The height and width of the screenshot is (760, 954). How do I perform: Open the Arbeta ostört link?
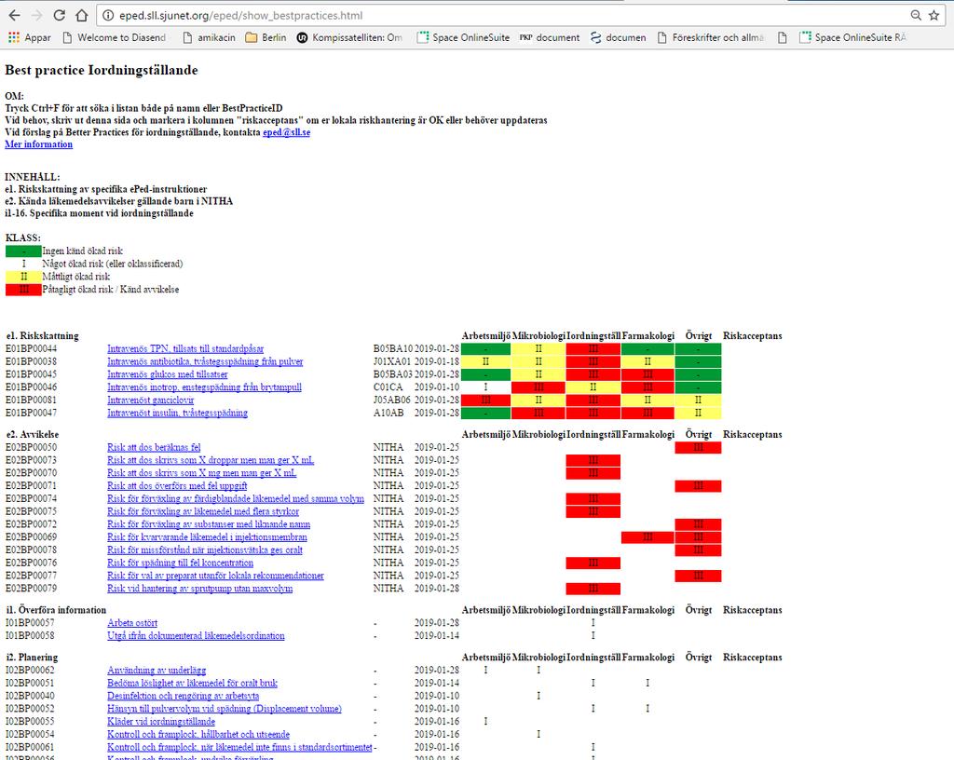pos(132,623)
